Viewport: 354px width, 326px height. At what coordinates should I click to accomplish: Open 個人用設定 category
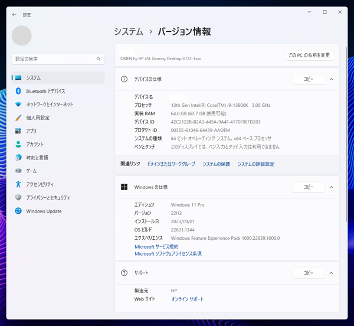pos(58,118)
